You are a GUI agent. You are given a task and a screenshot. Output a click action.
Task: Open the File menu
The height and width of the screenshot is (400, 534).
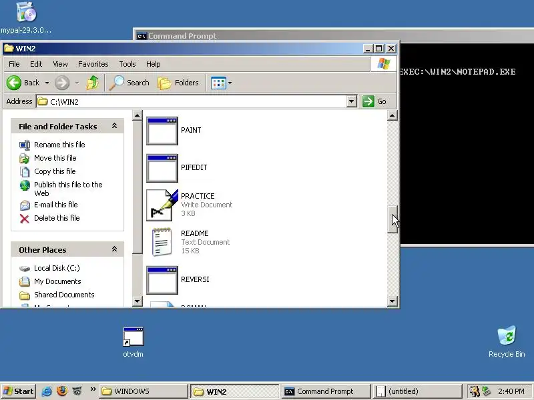coord(14,64)
